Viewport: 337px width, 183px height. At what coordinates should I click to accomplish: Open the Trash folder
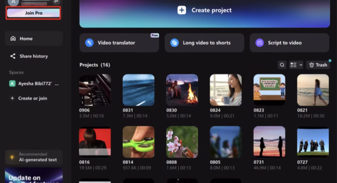coord(318,65)
